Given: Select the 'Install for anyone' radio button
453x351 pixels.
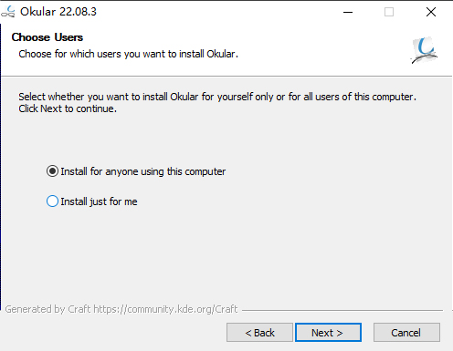Looking at the screenshot, I should (52, 171).
